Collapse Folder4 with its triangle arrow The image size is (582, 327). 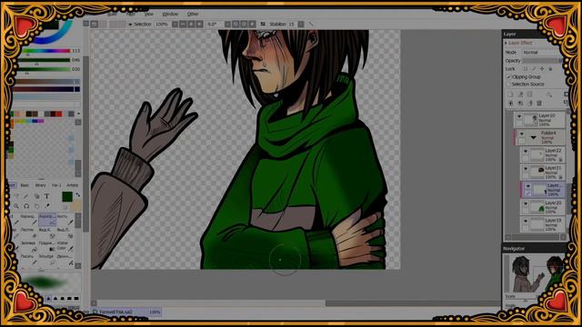point(534,137)
